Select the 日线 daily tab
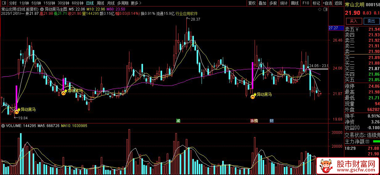Viewport: 380px width, 175px height. (90, 3)
